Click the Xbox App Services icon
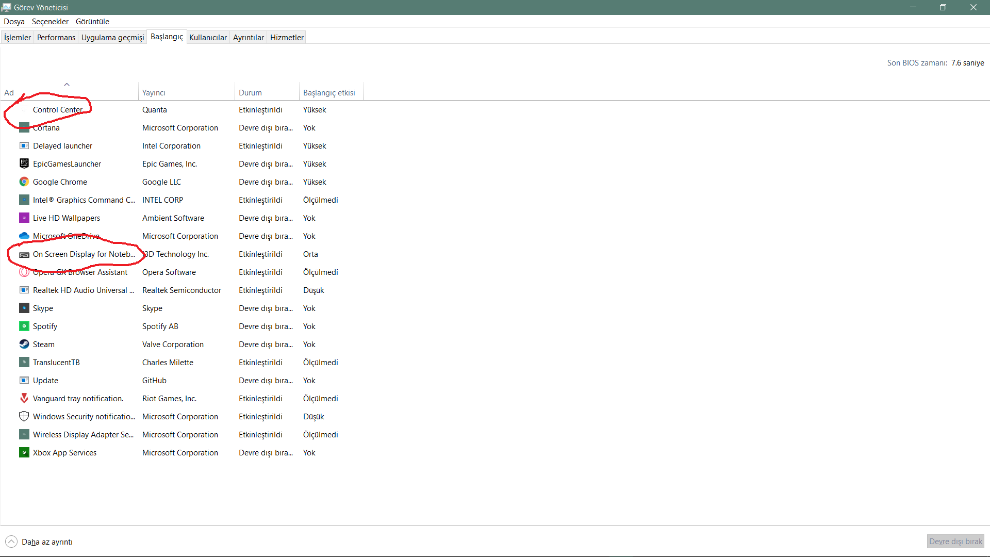 24,452
